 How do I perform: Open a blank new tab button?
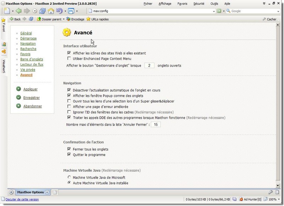coord(55,192)
